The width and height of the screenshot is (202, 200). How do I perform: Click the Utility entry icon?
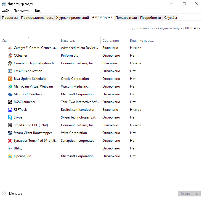pos(10,148)
